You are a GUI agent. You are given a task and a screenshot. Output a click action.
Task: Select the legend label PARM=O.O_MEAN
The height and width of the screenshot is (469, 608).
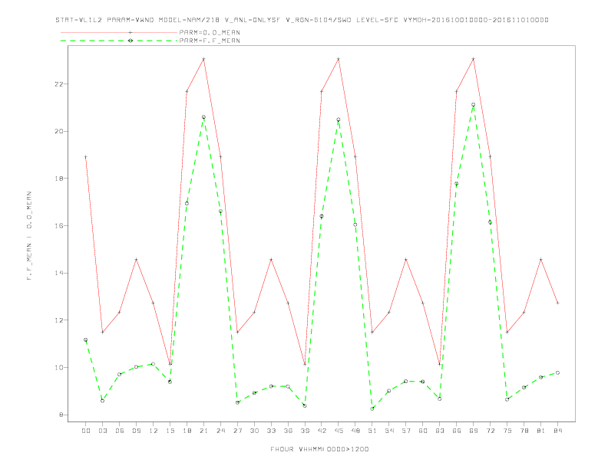pyautogui.click(x=210, y=32)
